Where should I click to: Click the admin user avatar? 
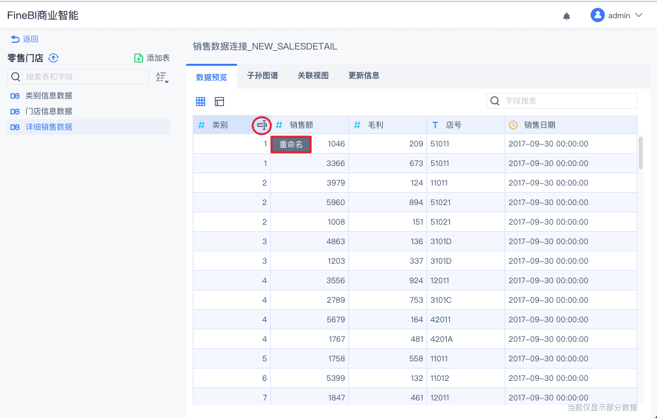(597, 15)
